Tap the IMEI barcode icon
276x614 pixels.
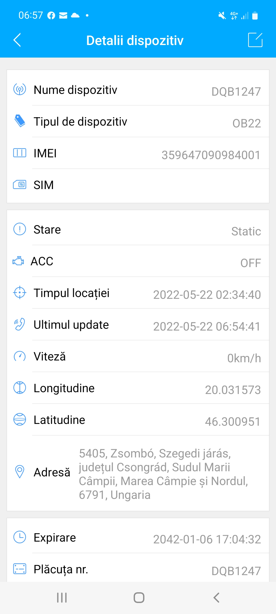pyautogui.click(x=20, y=153)
